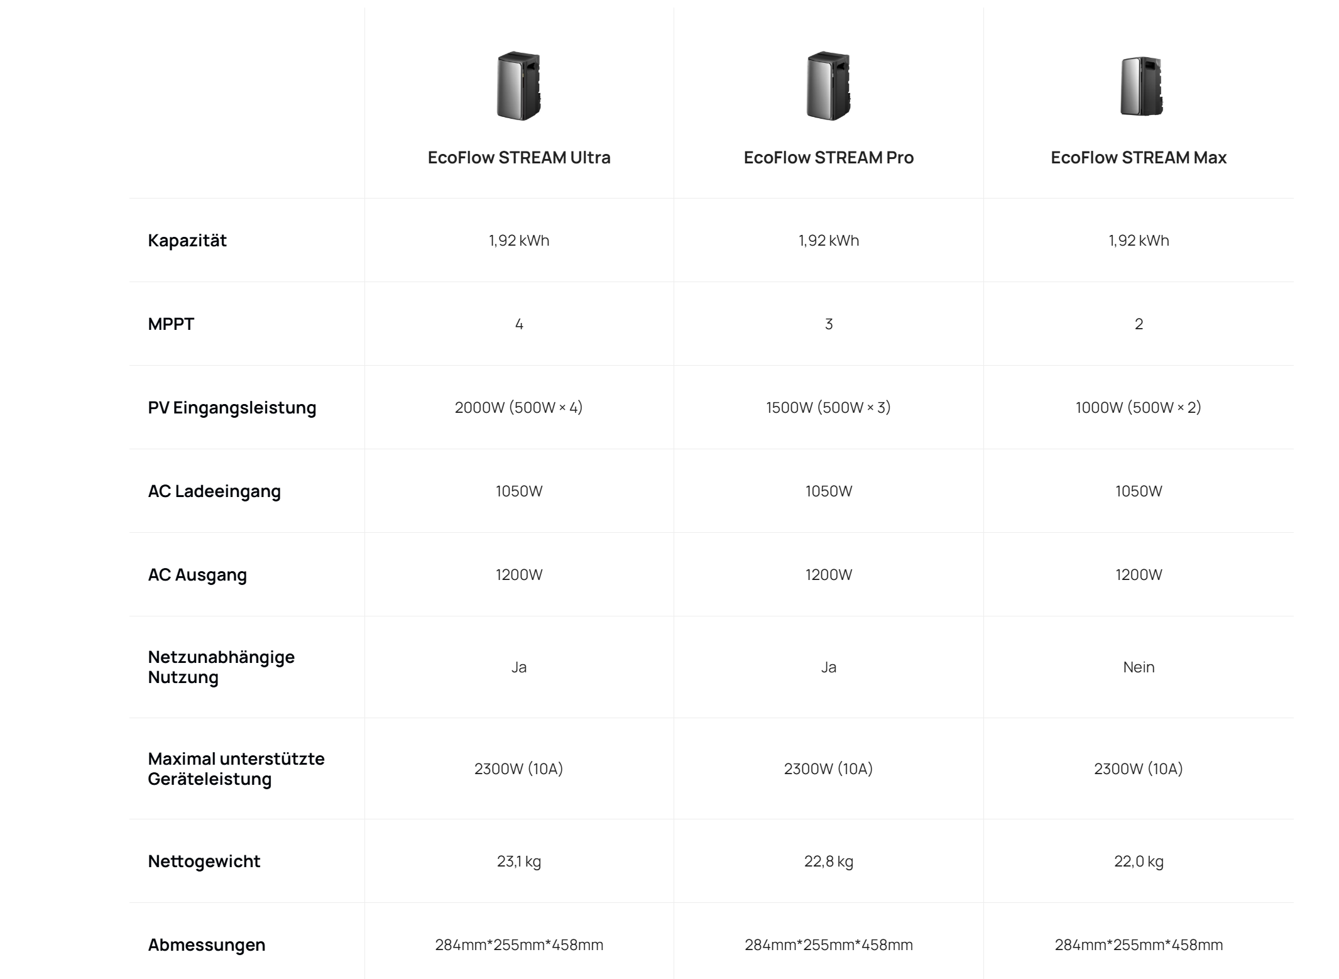Click the EcoFlow STREAM Pro product image
Screen dimensions: 1339x979
point(828,86)
